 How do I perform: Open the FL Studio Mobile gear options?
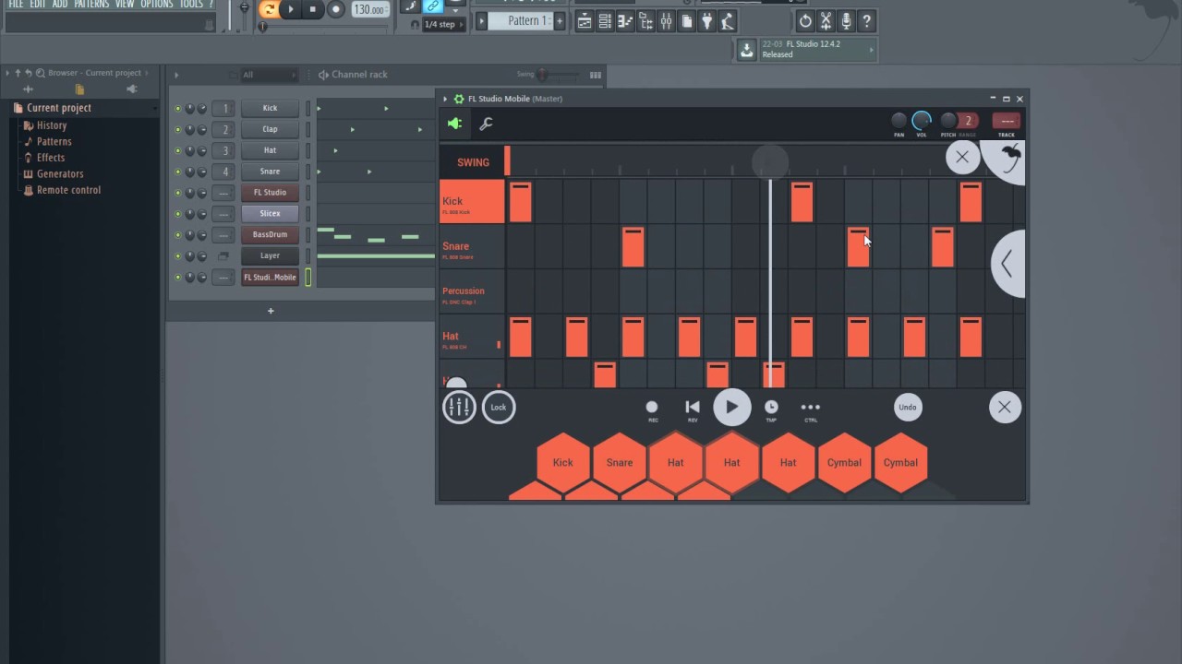(459, 99)
